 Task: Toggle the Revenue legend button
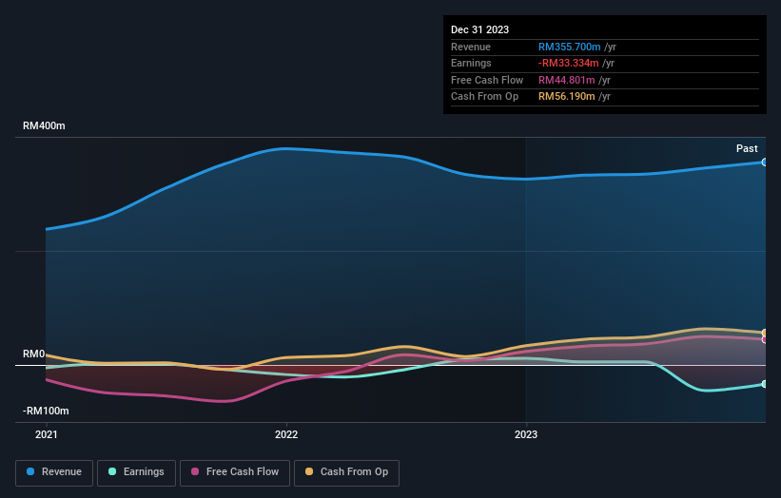[x=54, y=472]
